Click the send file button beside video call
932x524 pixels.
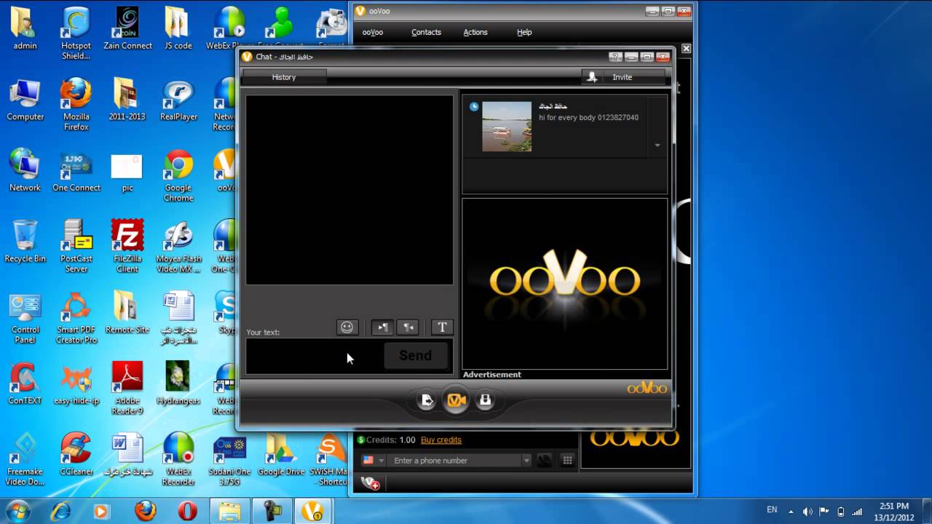(427, 400)
